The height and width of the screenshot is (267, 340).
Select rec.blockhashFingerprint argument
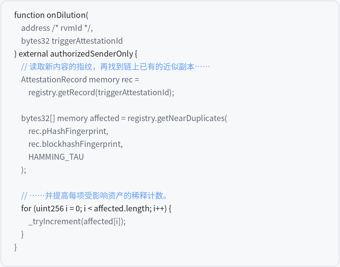tap(76, 144)
